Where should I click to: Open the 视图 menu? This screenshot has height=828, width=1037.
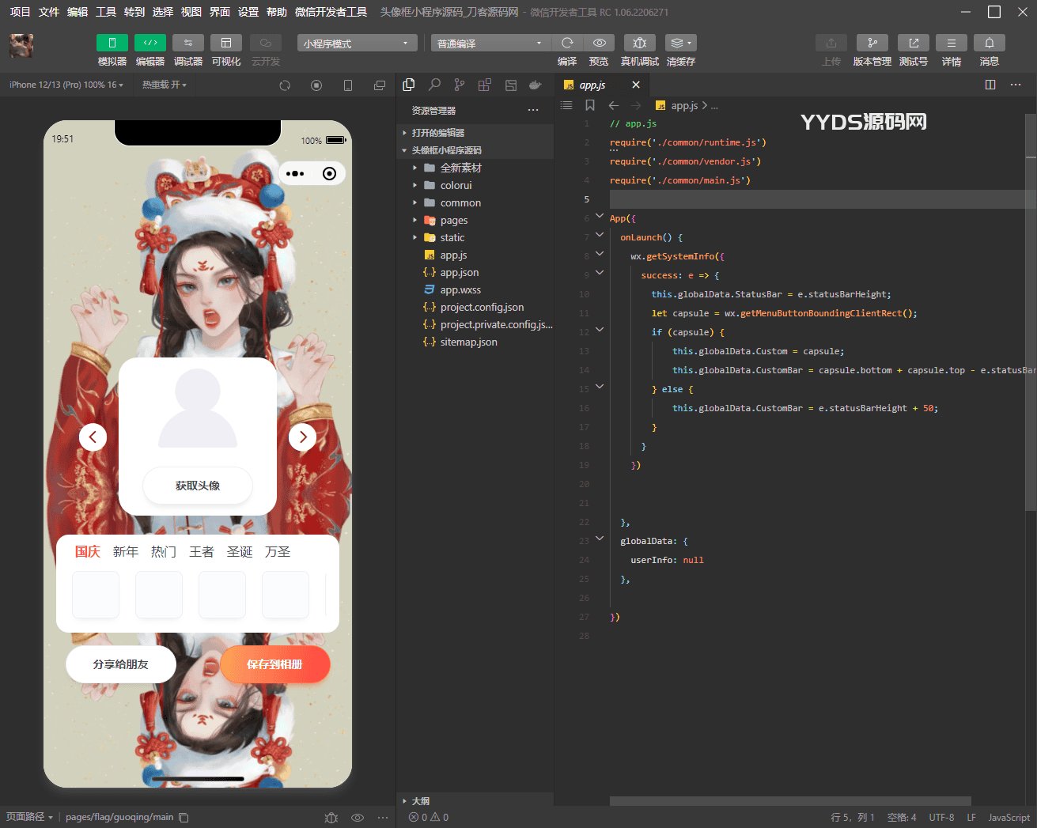coord(191,12)
